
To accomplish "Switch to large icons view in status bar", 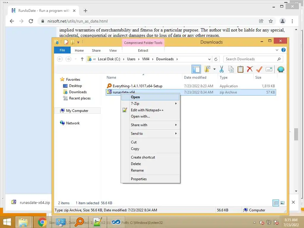I will click(283, 203).
